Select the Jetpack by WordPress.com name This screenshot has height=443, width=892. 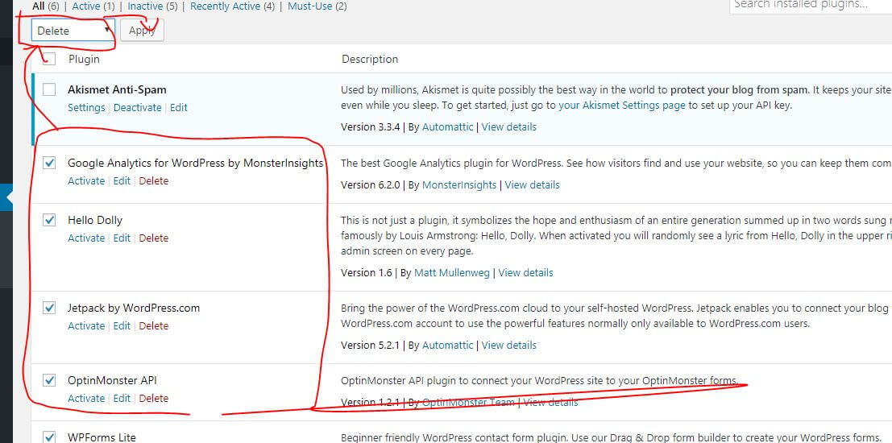click(134, 308)
